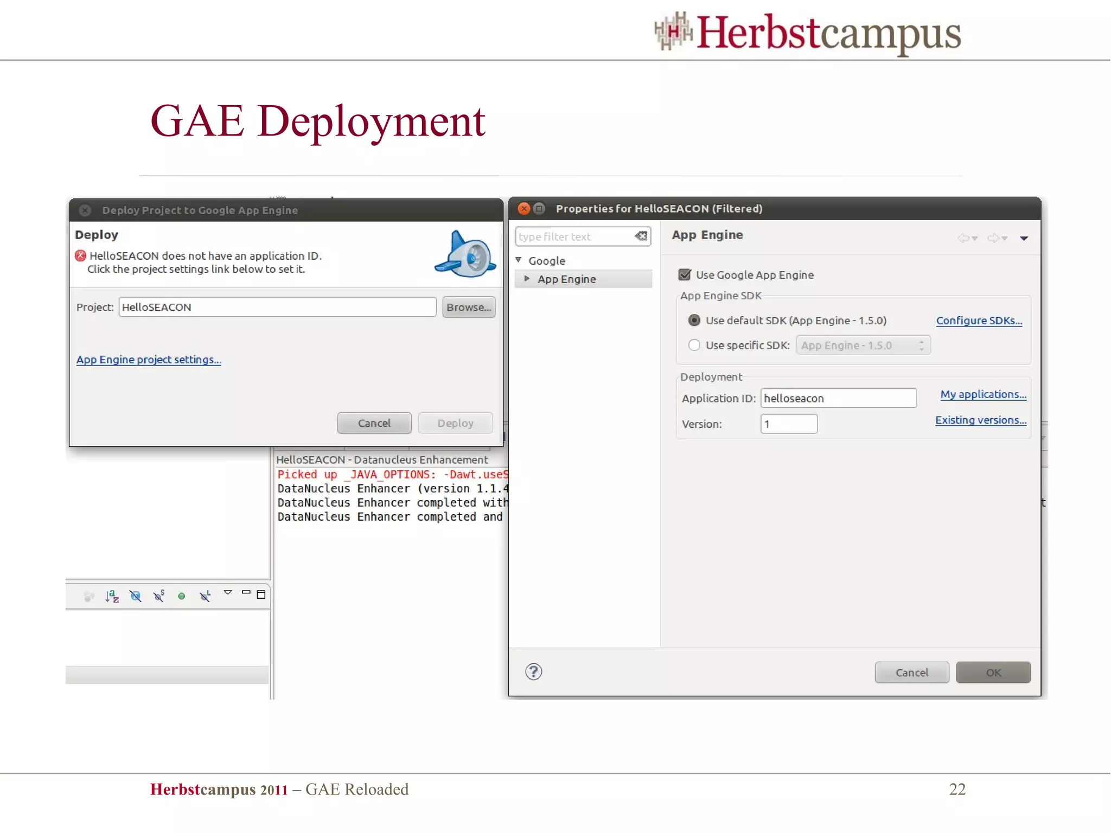Click the help question mark icon
Viewport: 1111px width, 833px height.
pos(534,672)
